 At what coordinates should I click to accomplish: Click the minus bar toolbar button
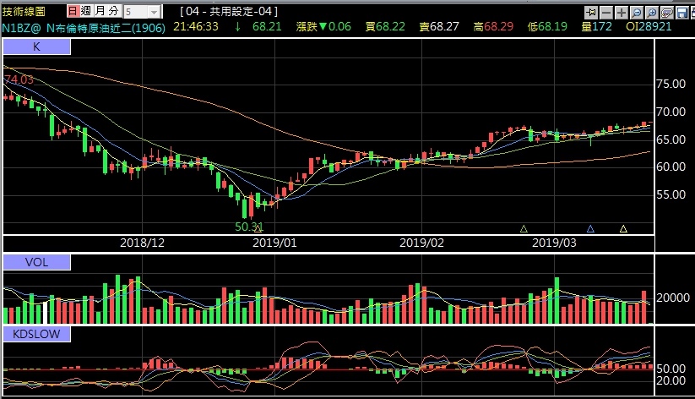point(606,12)
